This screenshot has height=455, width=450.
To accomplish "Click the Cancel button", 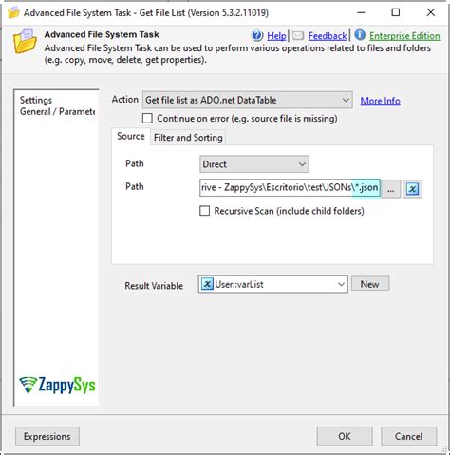I will click(408, 436).
